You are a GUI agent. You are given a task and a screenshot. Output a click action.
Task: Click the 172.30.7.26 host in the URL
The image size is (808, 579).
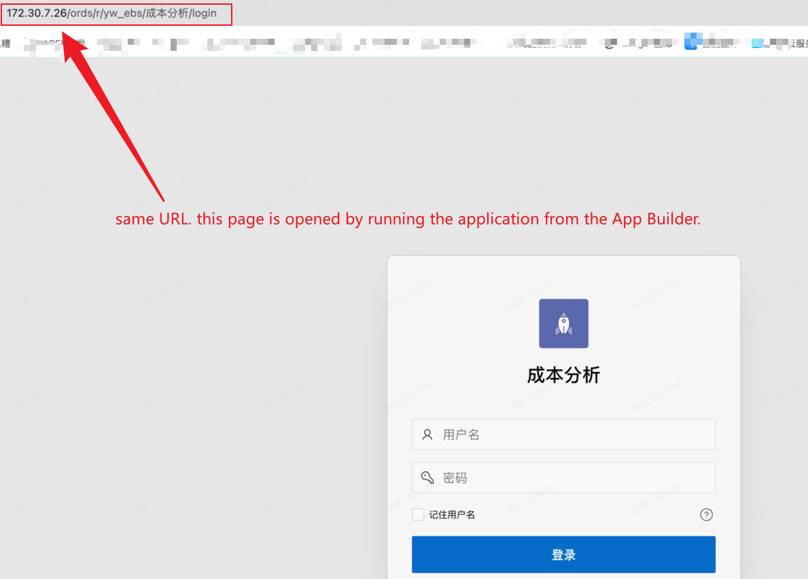(x=37, y=14)
